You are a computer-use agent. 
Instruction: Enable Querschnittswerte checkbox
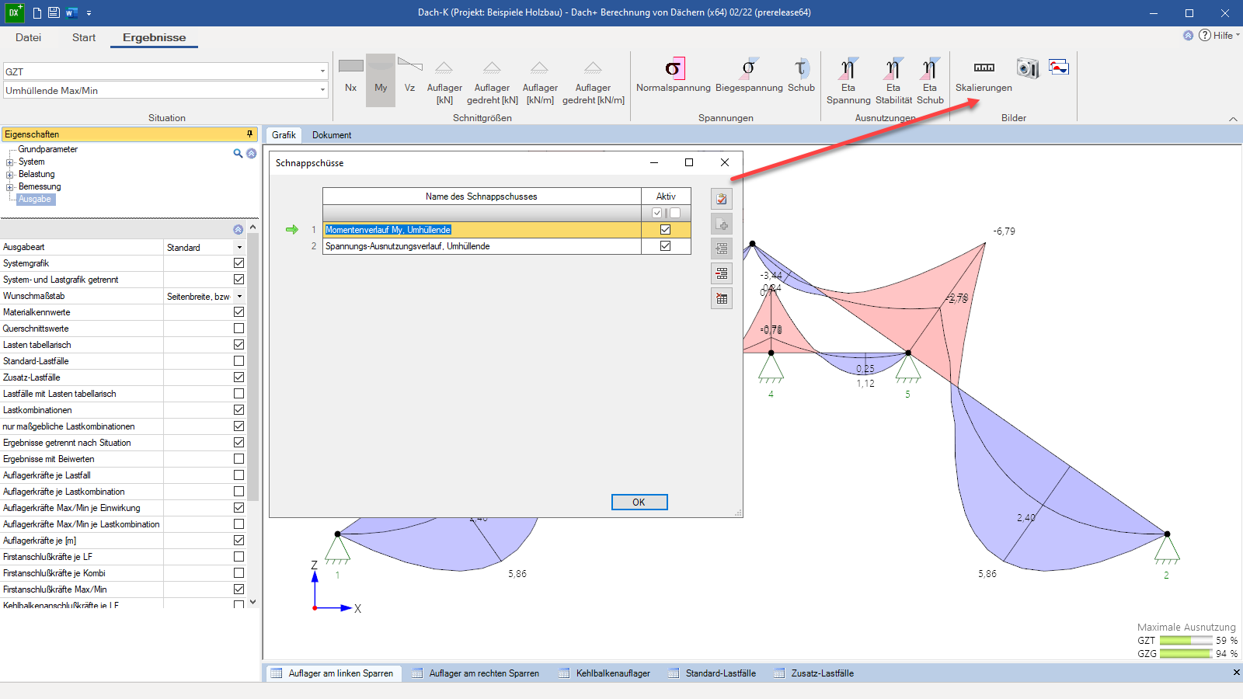click(x=239, y=329)
